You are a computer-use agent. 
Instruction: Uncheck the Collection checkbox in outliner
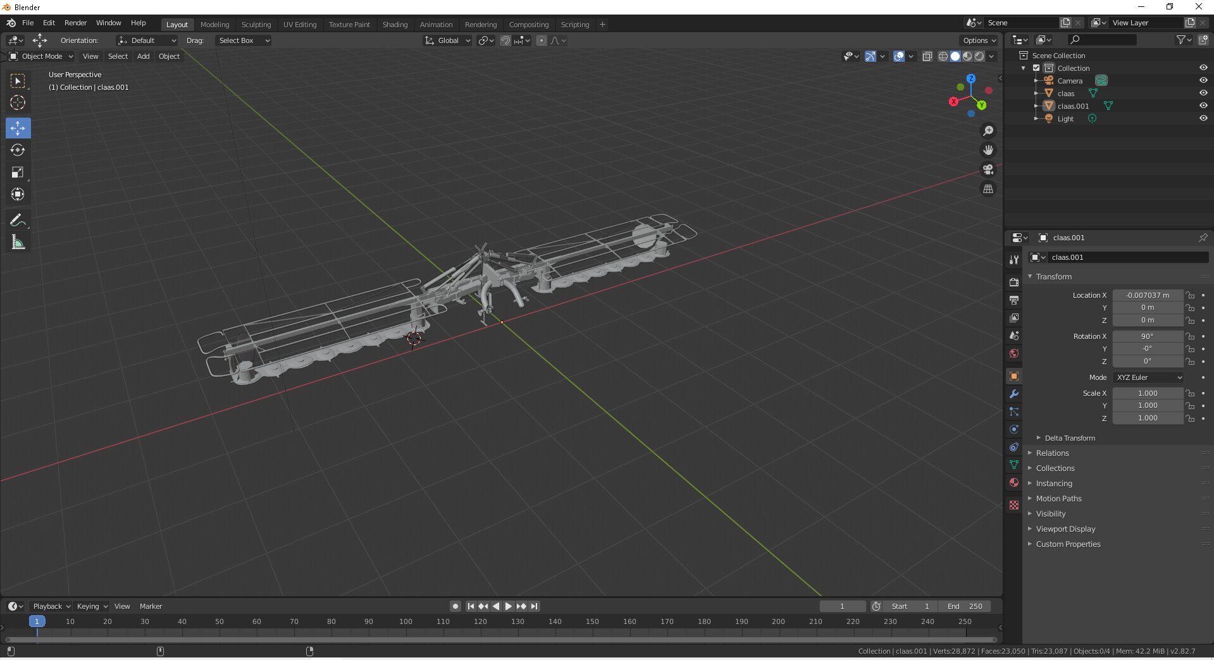[x=1036, y=68]
